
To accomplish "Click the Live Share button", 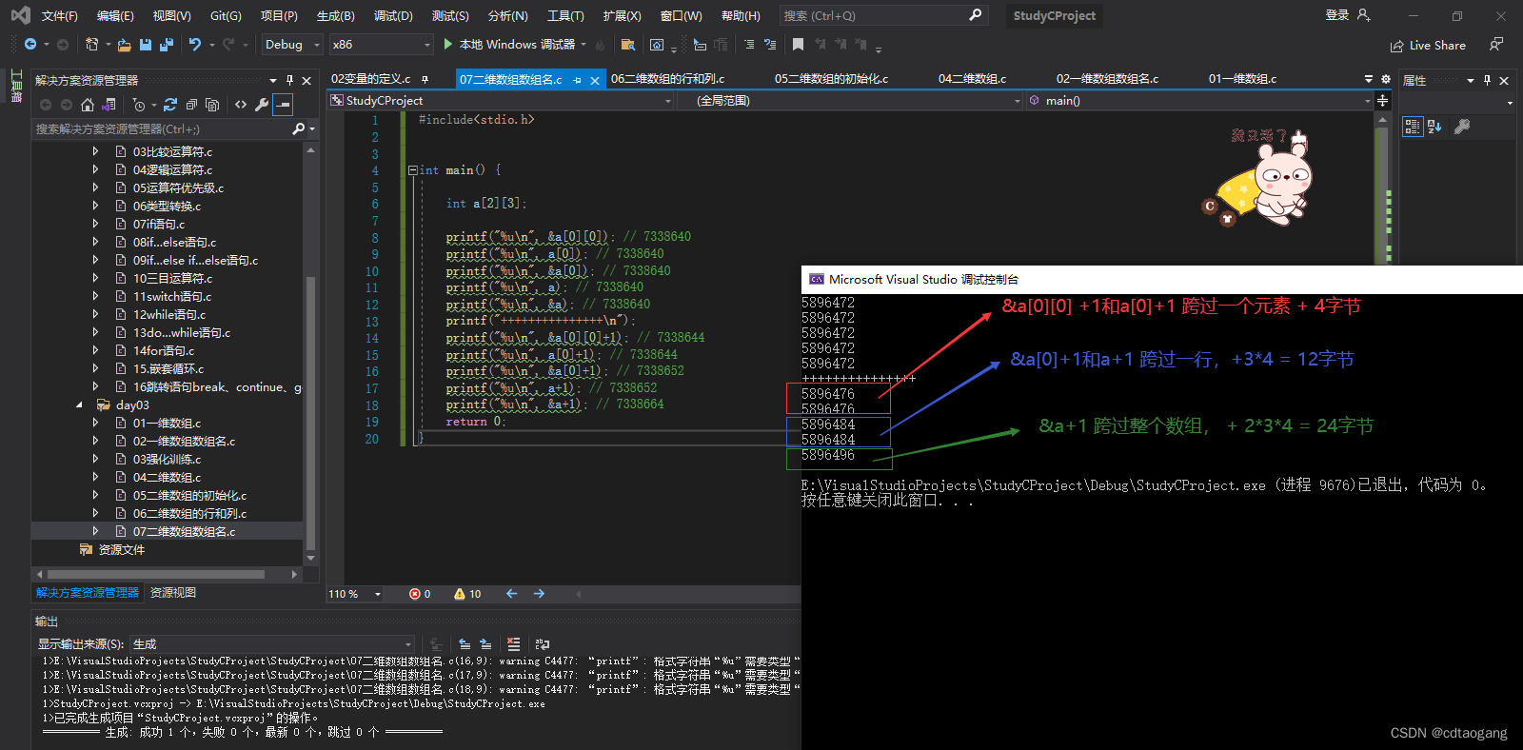I will tap(1428, 46).
